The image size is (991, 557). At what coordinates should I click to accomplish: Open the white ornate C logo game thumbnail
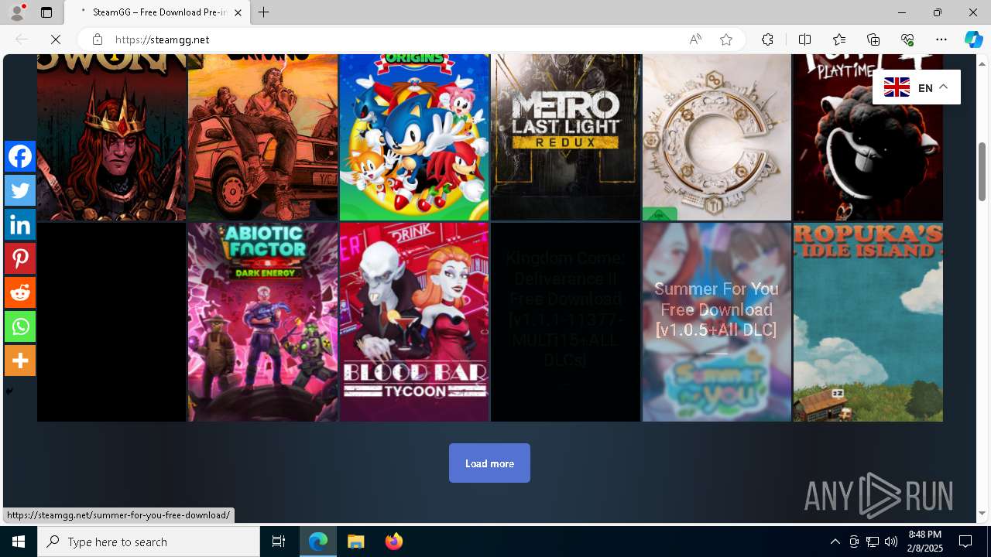pyautogui.click(x=717, y=137)
